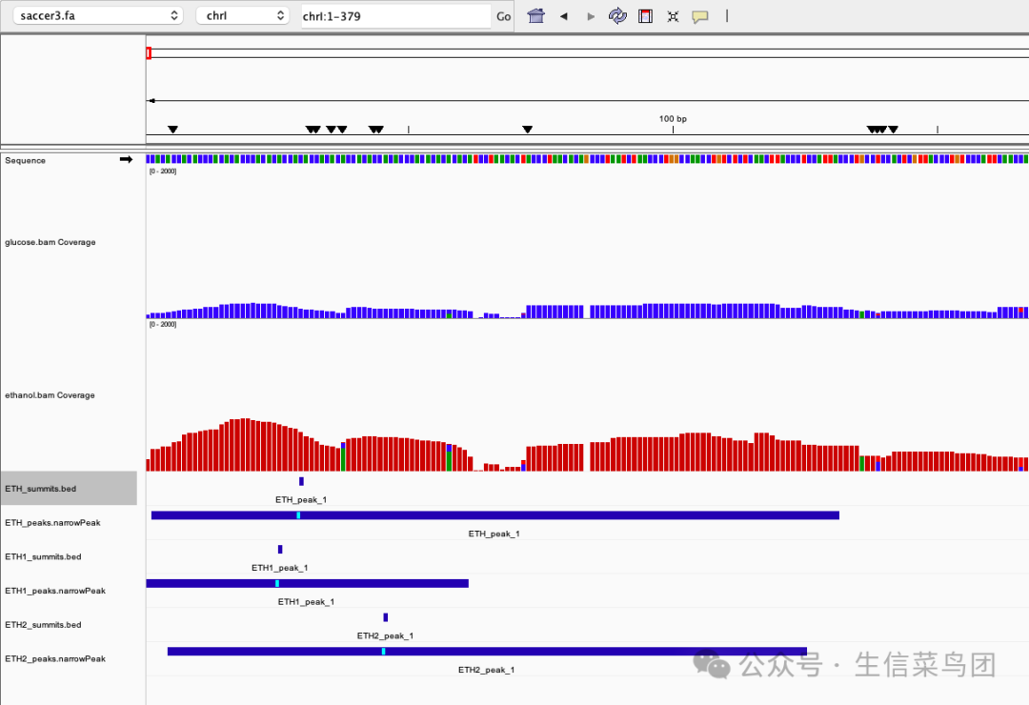This screenshot has height=705, width=1029.
Task: Click the ETH_peak_1 narrowPeak blue bar
Action: 495,515
